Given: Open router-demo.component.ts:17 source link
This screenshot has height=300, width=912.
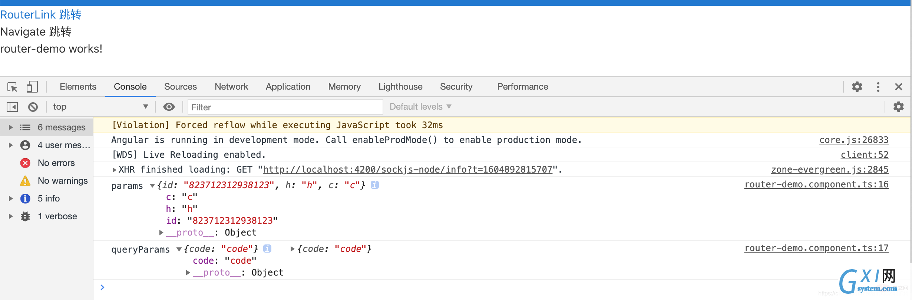Looking at the screenshot, I should tap(816, 248).
